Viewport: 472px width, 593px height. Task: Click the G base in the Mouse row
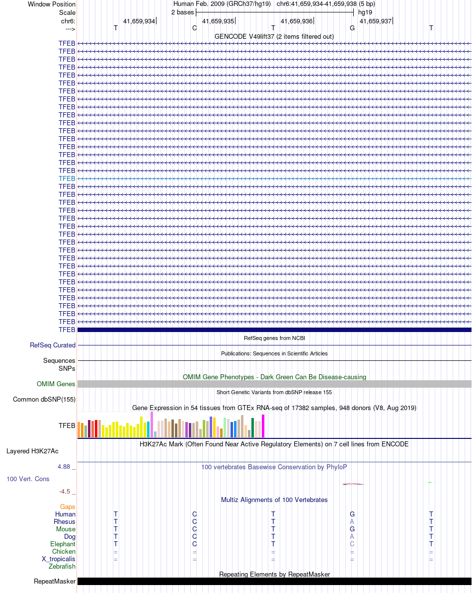[x=352, y=529]
